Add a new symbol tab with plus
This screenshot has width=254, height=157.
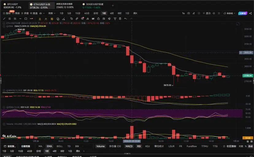113,6
